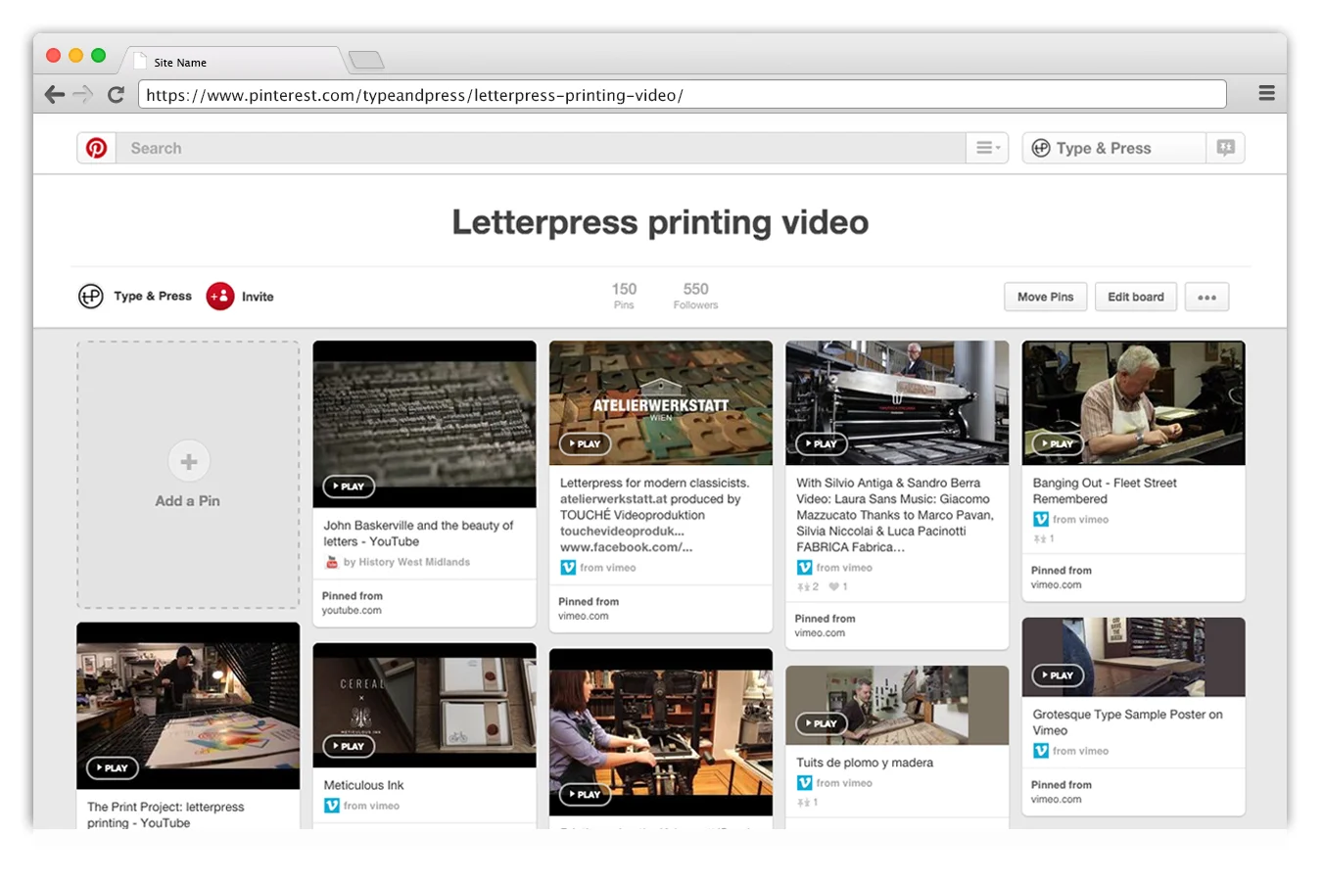Image resolution: width=1322 pixels, height=881 pixels.
Task: Open a new browser tab
Action: click(x=366, y=61)
